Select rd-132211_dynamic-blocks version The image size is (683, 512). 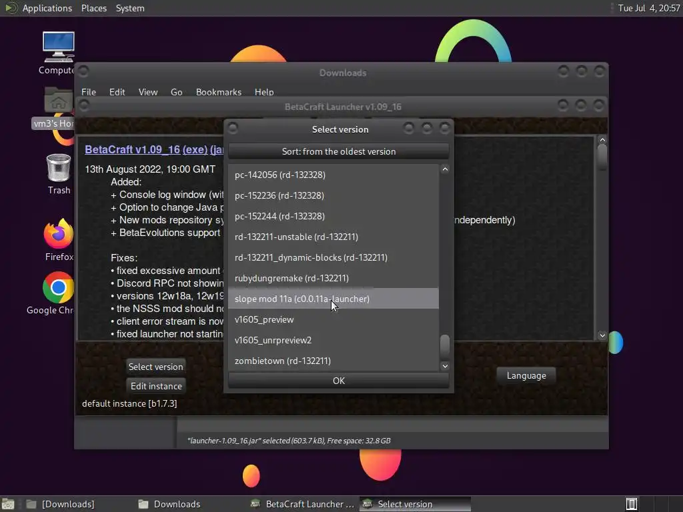tap(333, 257)
